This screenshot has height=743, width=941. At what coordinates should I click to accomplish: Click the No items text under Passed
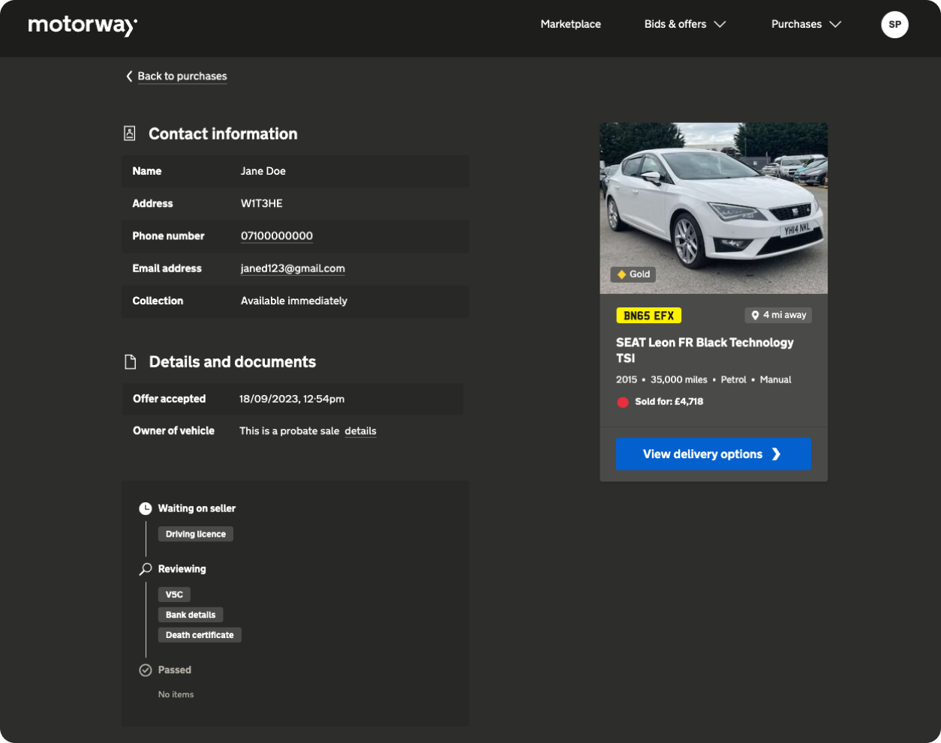click(176, 694)
